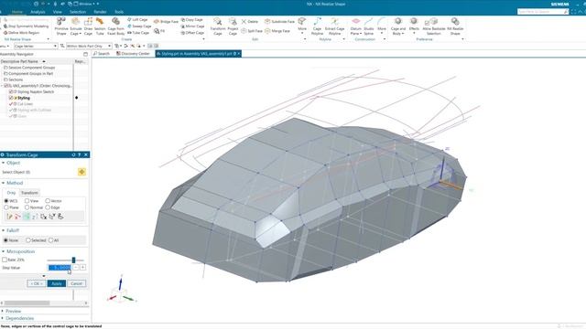Image resolution: width=586 pixels, height=329 pixels.
Task: Switch to the Home ribbon tab
Action: point(16,12)
